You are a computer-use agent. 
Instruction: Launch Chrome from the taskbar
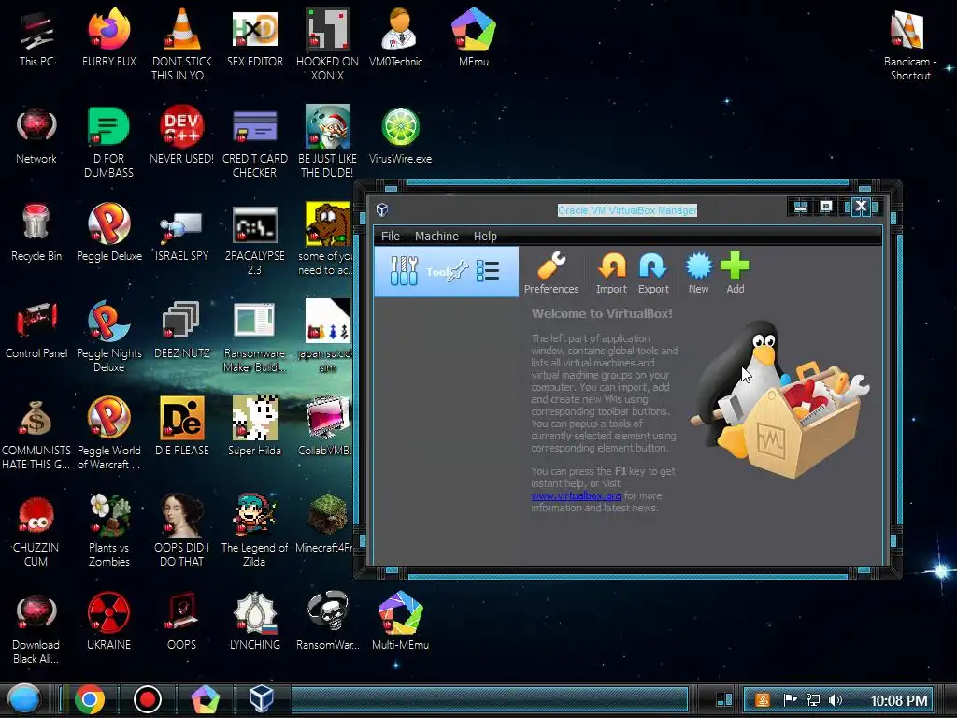pyautogui.click(x=90, y=699)
